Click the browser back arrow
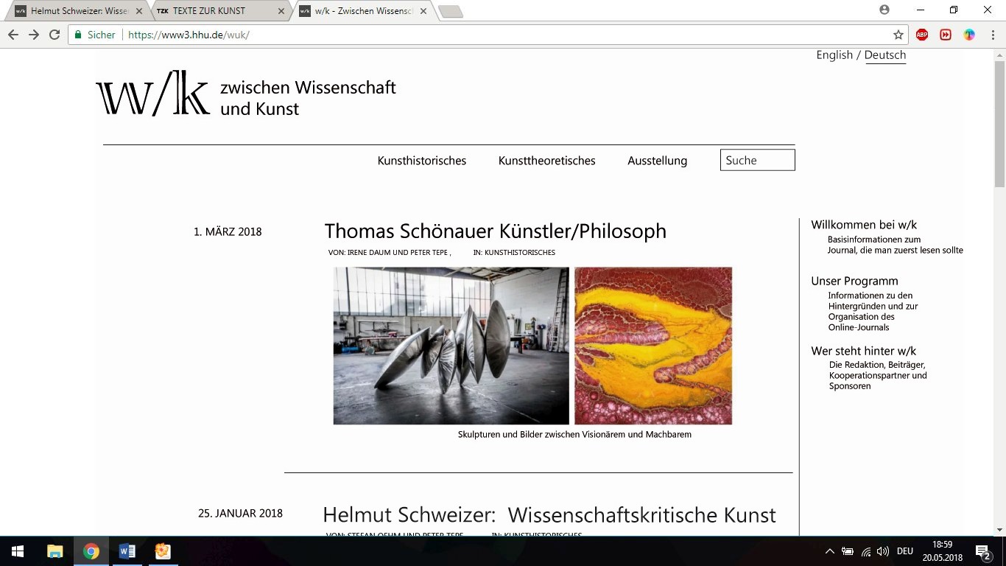 pyautogui.click(x=13, y=35)
